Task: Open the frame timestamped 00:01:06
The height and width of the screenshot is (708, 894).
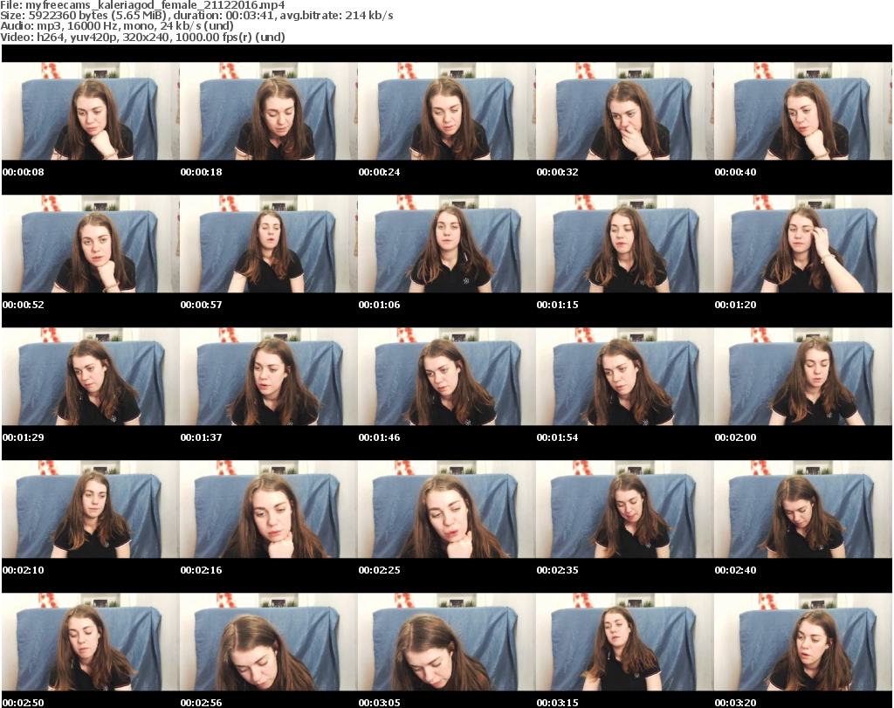Action: pyautogui.click(x=446, y=244)
